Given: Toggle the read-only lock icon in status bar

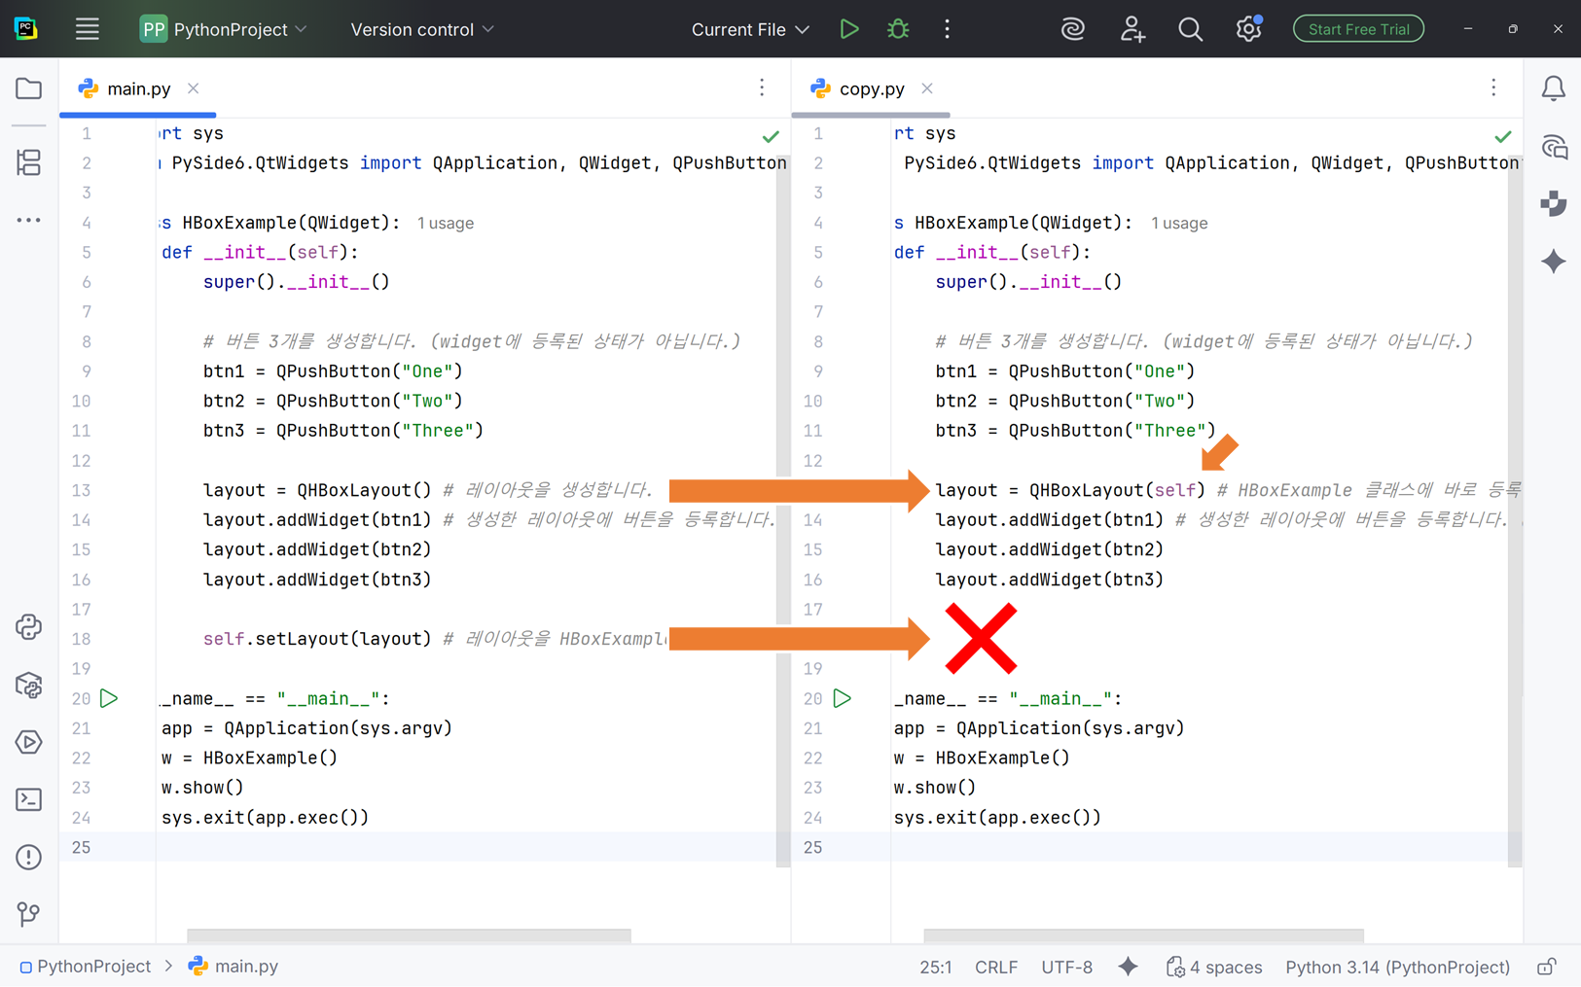Looking at the screenshot, I should (x=1546, y=967).
